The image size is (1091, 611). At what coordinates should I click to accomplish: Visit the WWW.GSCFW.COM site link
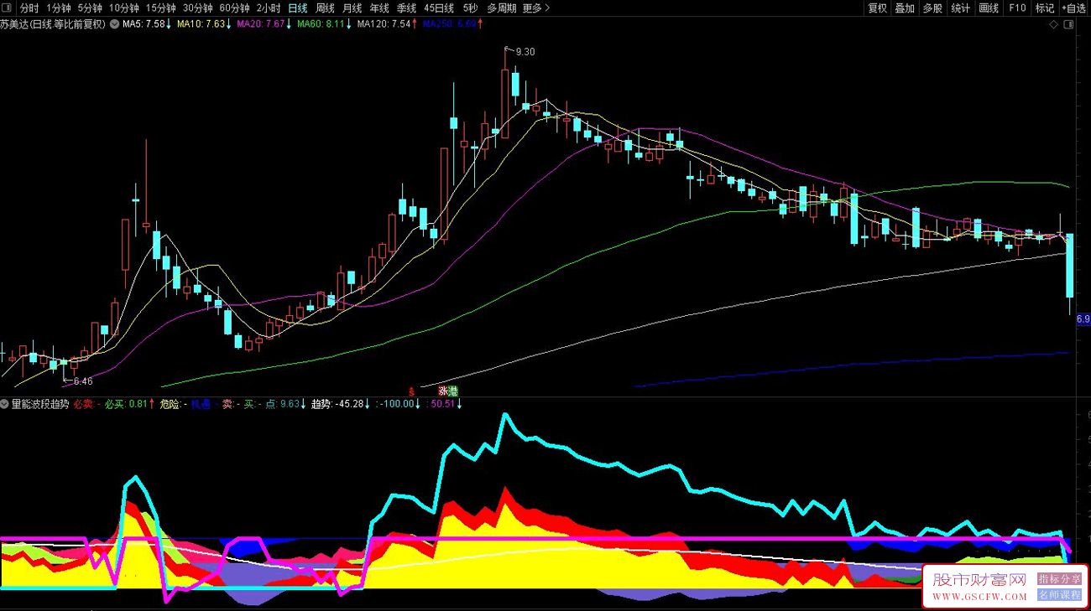point(980,598)
